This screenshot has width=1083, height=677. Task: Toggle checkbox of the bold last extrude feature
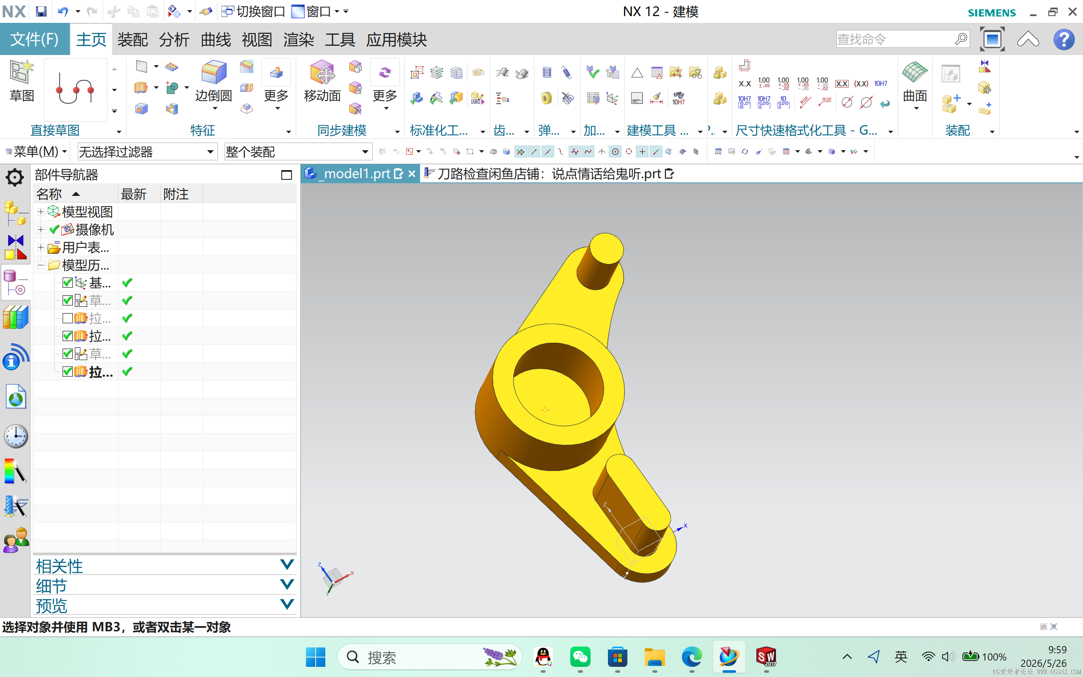point(68,372)
